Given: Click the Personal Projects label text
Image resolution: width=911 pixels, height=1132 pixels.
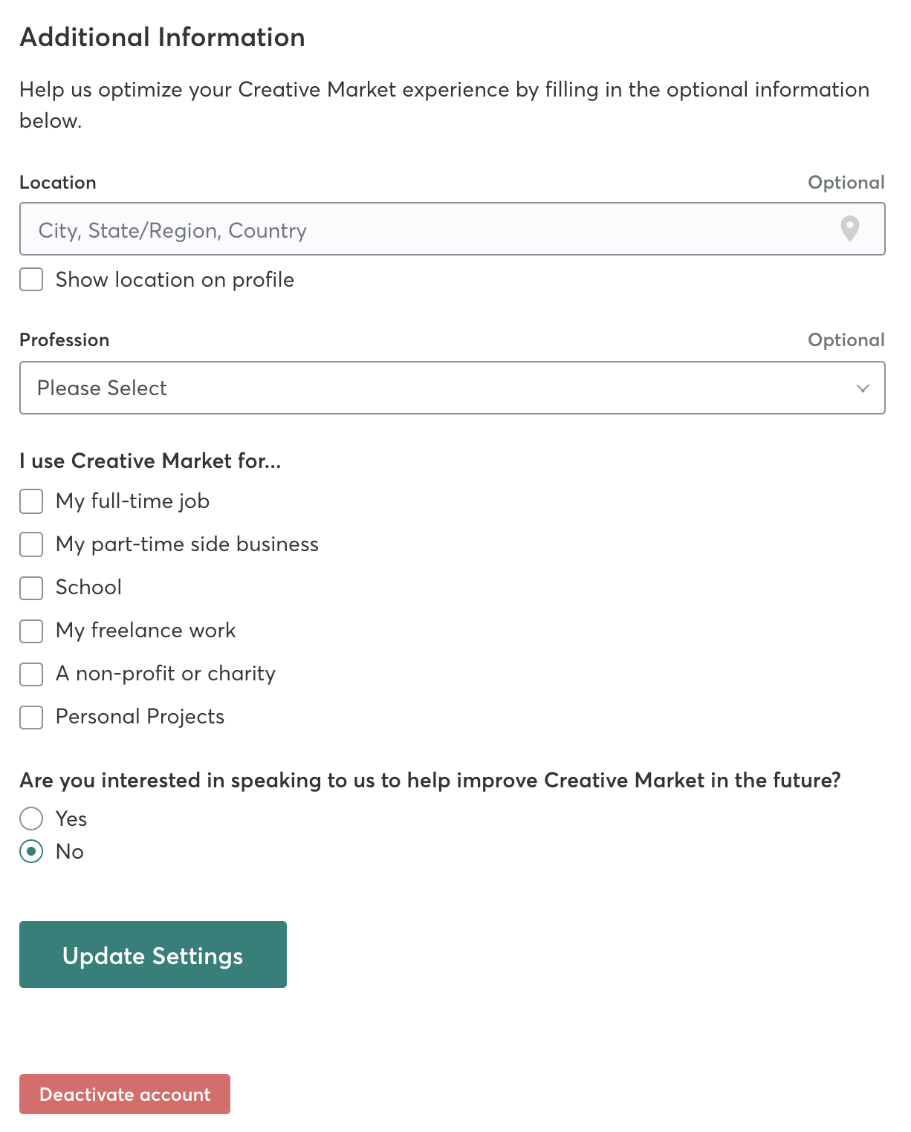Looking at the screenshot, I should (140, 717).
